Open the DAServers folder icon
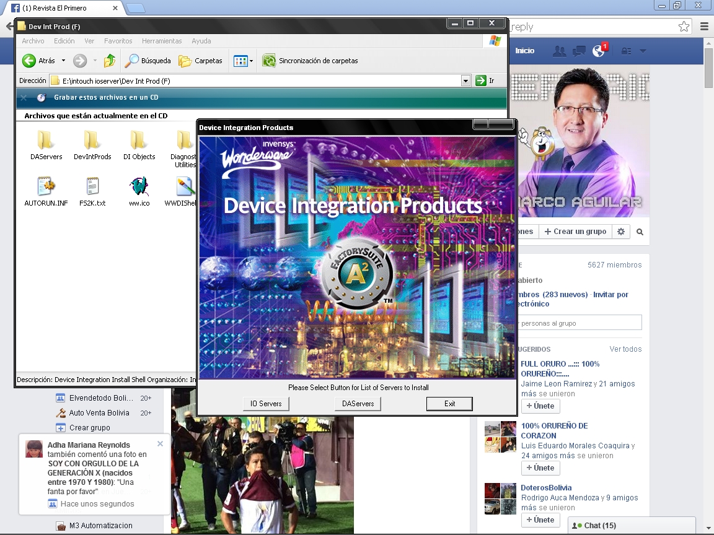Image resolution: width=714 pixels, height=535 pixels. [x=45, y=140]
